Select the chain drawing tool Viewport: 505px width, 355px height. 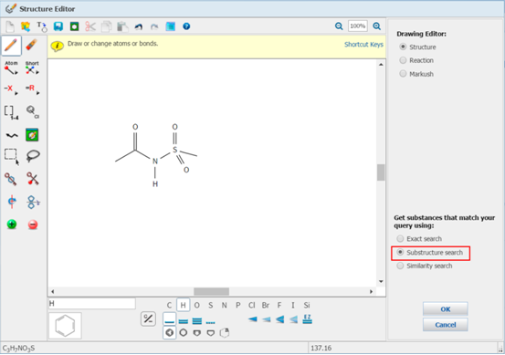tap(12, 135)
